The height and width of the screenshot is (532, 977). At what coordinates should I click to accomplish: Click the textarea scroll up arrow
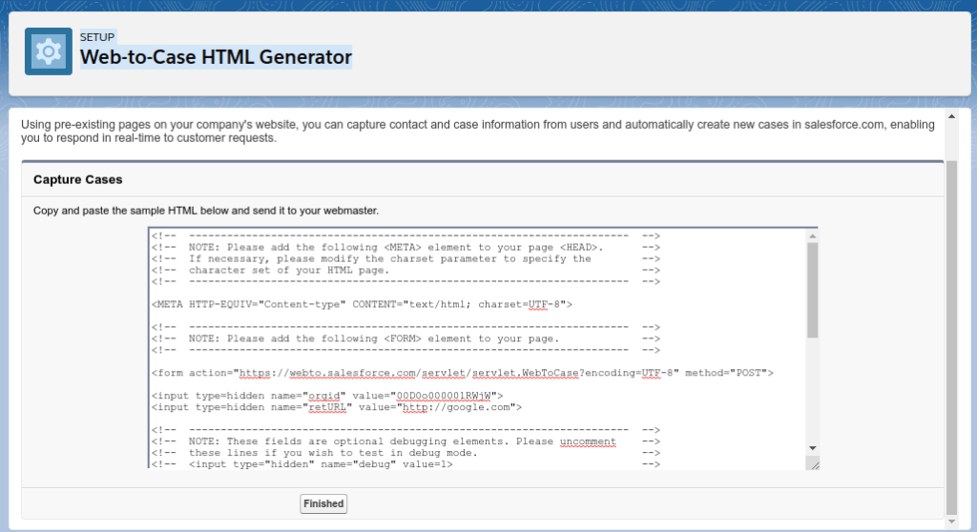point(812,235)
